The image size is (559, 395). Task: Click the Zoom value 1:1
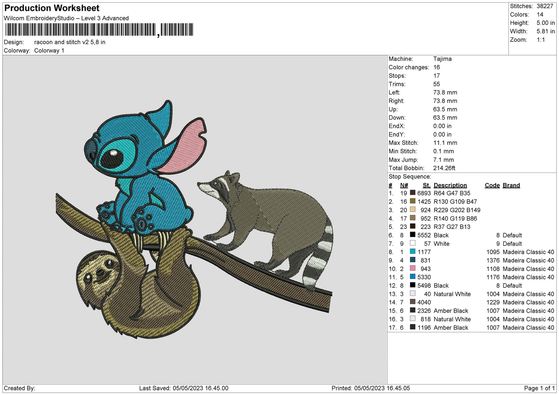click(540, 40)
